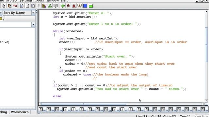Click the horizontal scrollbar left arrow
209x117 pixels.
coord(40,104)
